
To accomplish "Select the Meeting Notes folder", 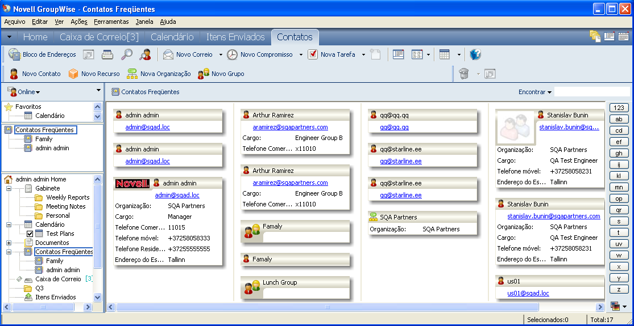I will point(60,206).
